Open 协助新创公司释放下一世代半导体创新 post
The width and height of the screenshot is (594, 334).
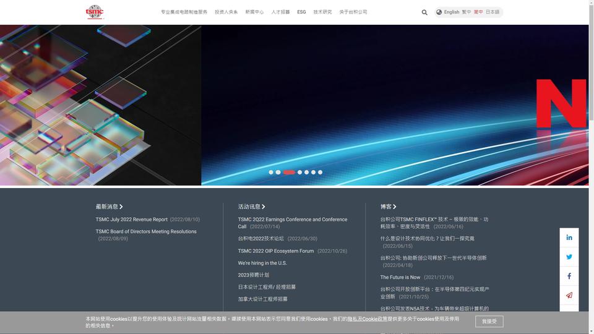pyautogui.click(x=433, y=258)
